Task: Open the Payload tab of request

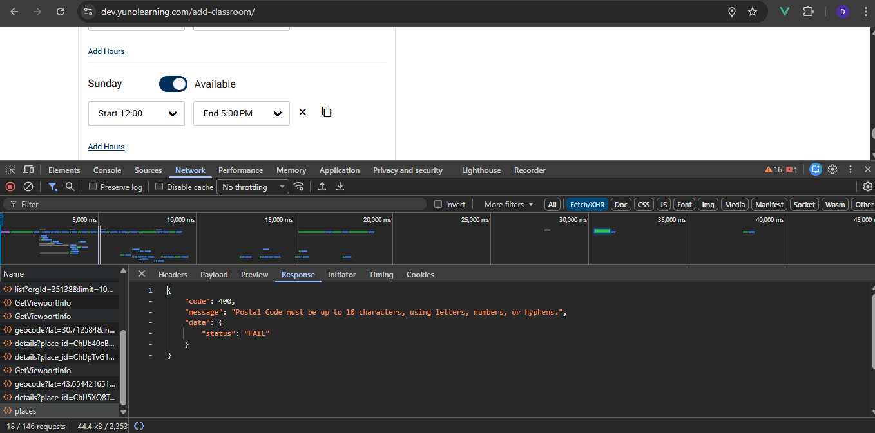Action: click(214, 274)
